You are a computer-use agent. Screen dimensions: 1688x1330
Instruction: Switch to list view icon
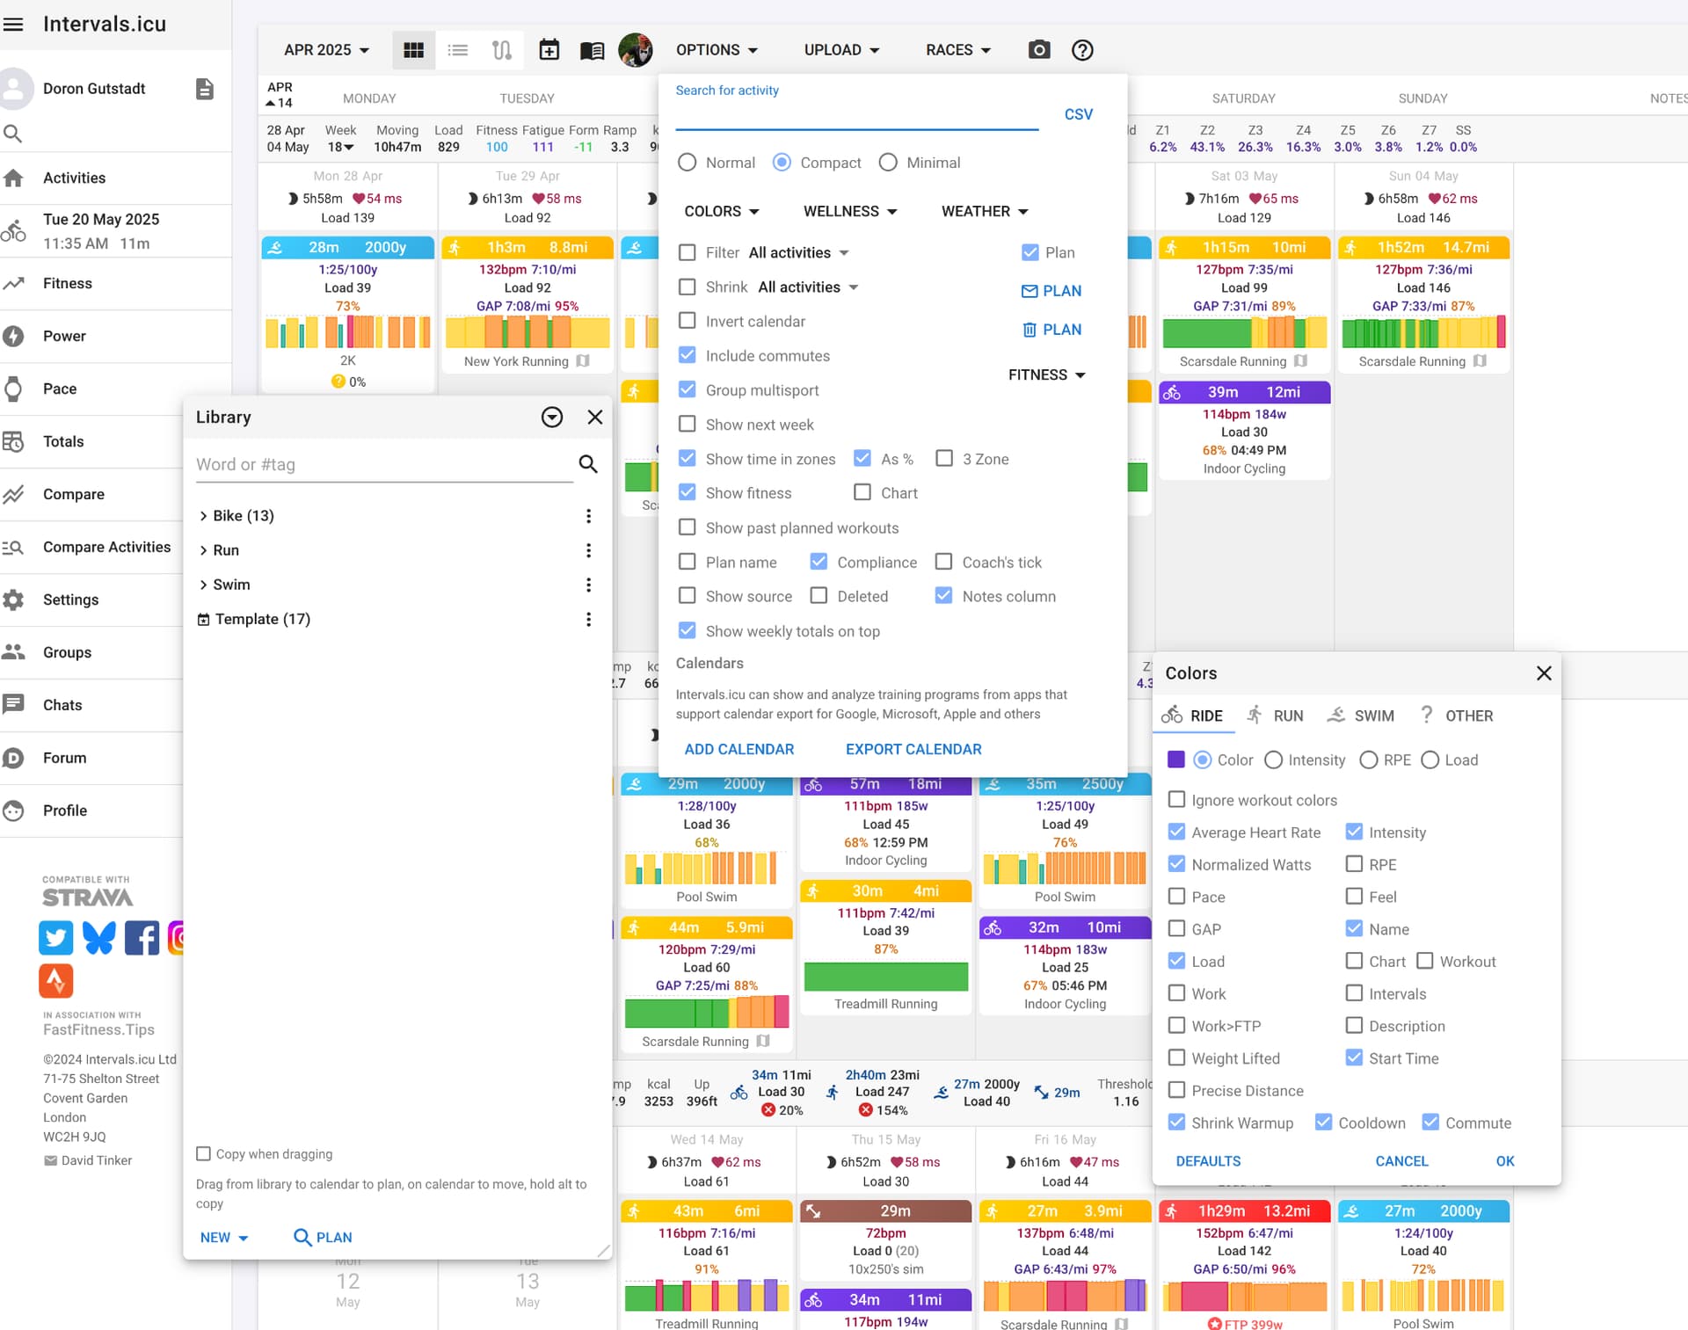point(458,50)
